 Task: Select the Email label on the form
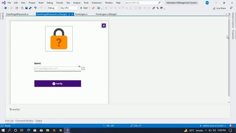point(38,64)
